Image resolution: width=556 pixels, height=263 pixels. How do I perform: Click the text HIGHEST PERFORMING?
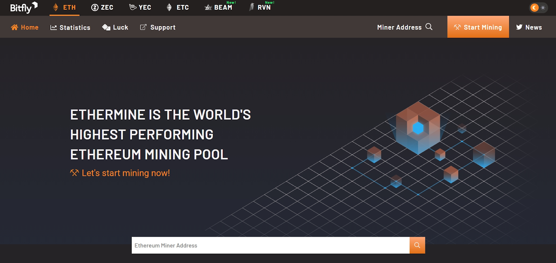[142, 135]
